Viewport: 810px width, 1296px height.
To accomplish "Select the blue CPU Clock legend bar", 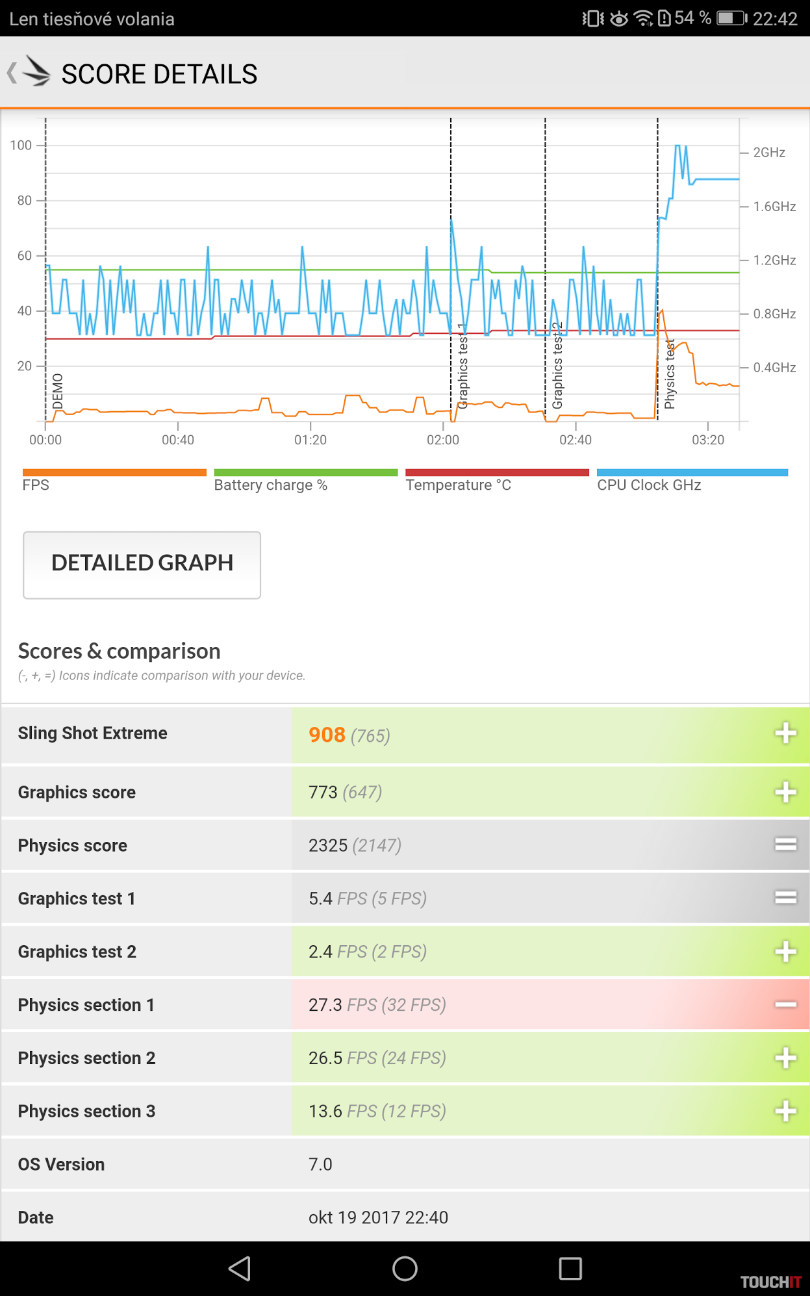I will 692,473.
